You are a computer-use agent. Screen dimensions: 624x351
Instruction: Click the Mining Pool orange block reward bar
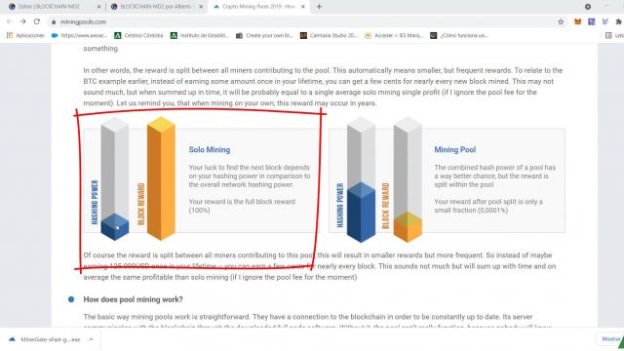[x=408, y=227]
